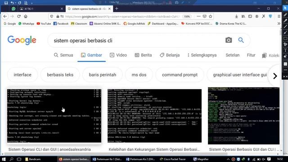Open the Google AdMob bookmark
288x162 pixels.
[134, 23]
